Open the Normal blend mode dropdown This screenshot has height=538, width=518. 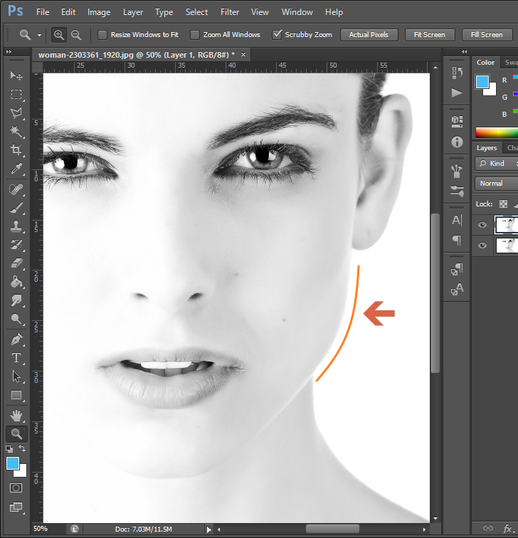pos(497,184)
